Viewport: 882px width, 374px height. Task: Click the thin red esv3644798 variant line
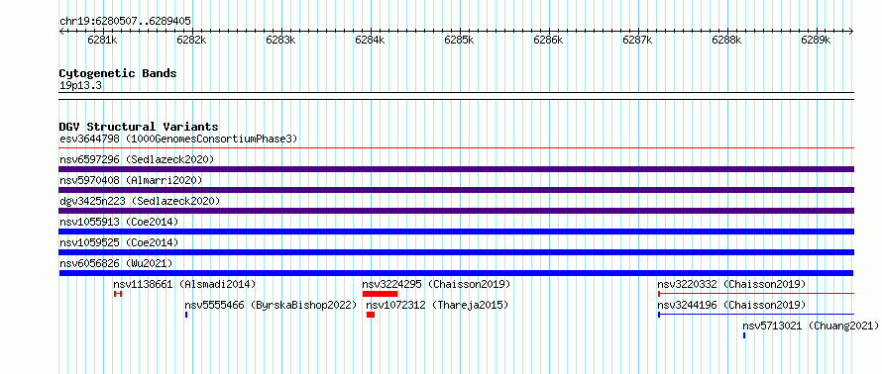[456, 147]
